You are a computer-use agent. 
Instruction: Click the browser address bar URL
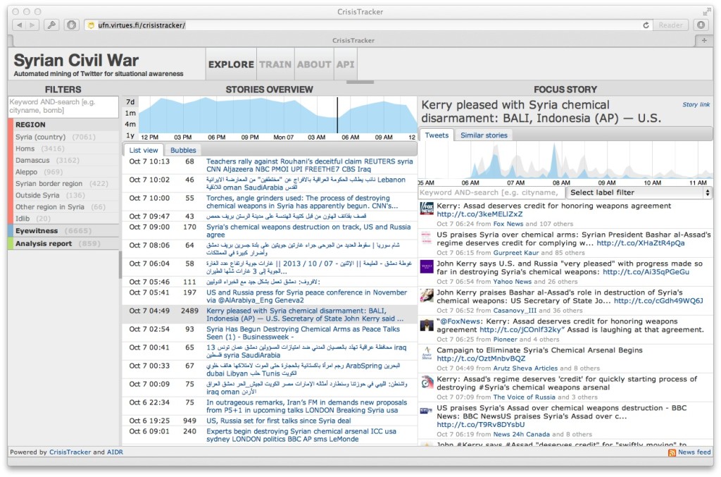tap(142, 25)
